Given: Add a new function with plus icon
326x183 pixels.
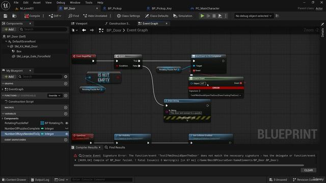Looking at the screenshot, I should coord(66,96).
